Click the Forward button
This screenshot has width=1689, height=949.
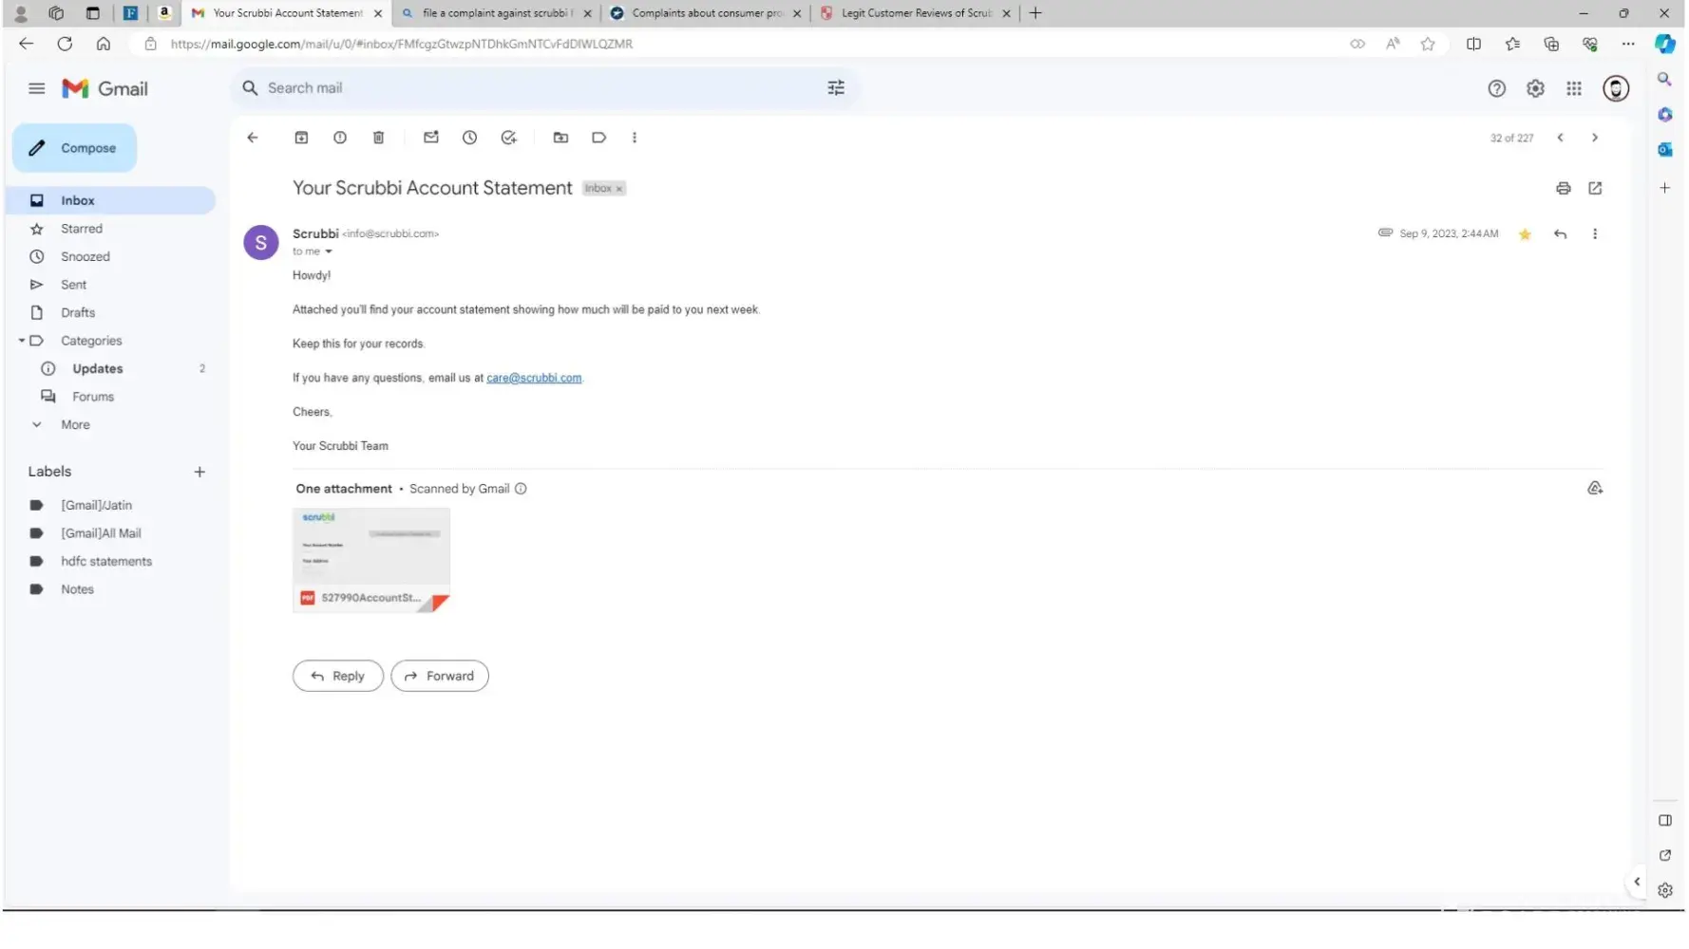(x=440, y=677)
